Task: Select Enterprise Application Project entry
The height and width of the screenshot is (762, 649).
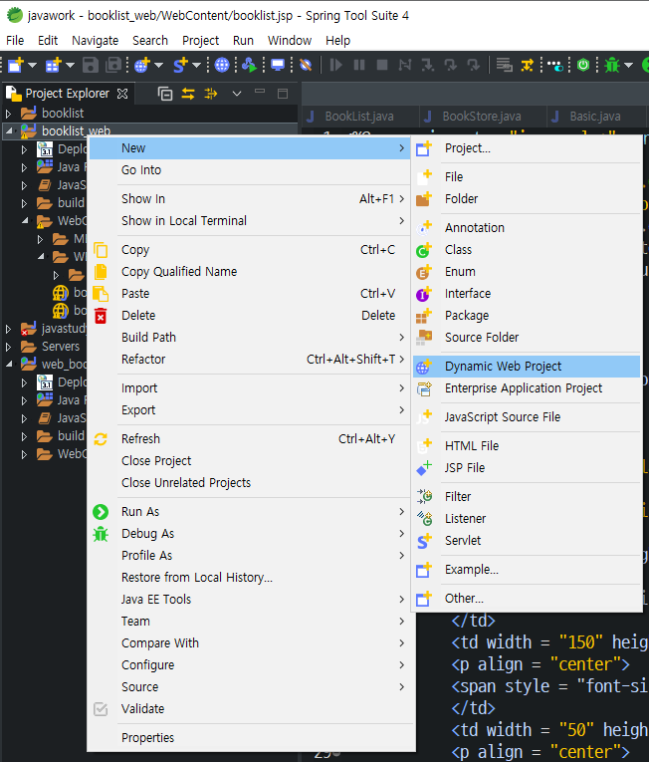Action: (x=527, y=388)
